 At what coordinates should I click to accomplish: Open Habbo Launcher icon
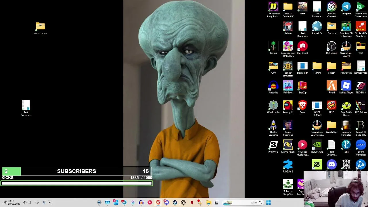[x=273, y=129]
